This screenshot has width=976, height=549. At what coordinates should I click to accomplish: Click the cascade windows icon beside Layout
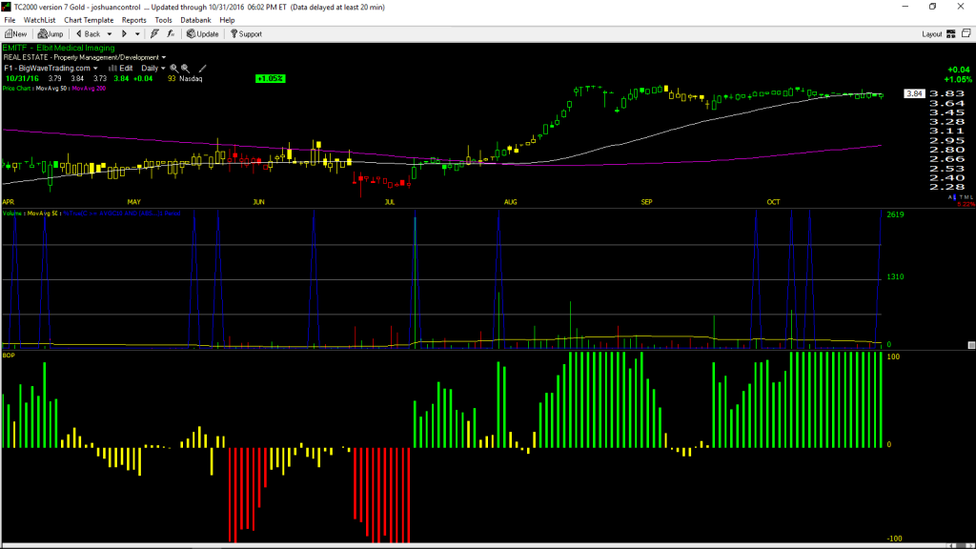point(966,33)
